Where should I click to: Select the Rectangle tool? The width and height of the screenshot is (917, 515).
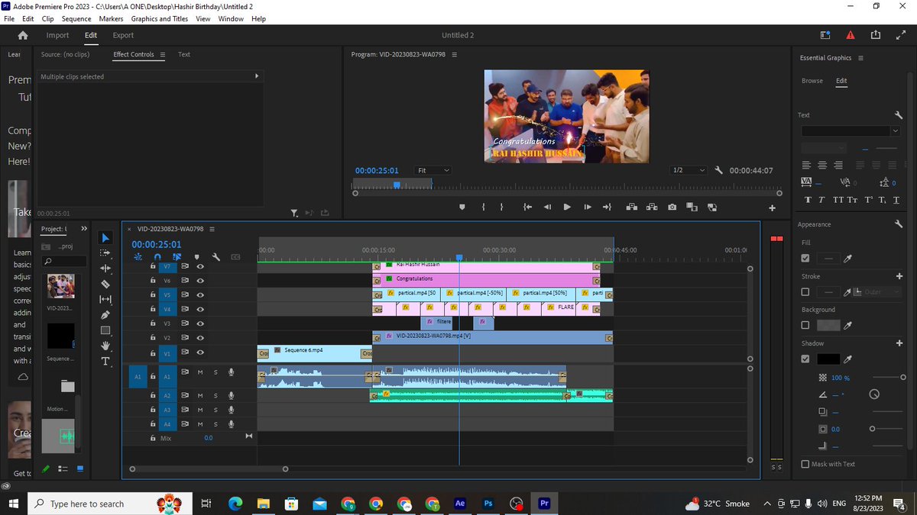[x=105, y=330]
